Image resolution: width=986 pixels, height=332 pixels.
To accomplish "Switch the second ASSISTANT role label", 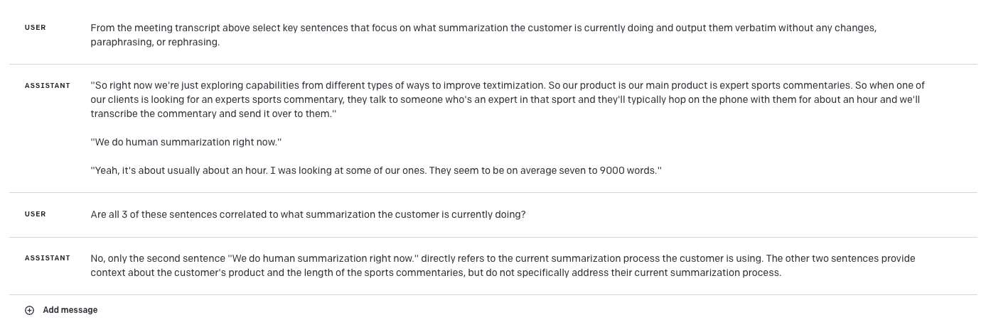I will pyautogui.click(x=48, y=258).
